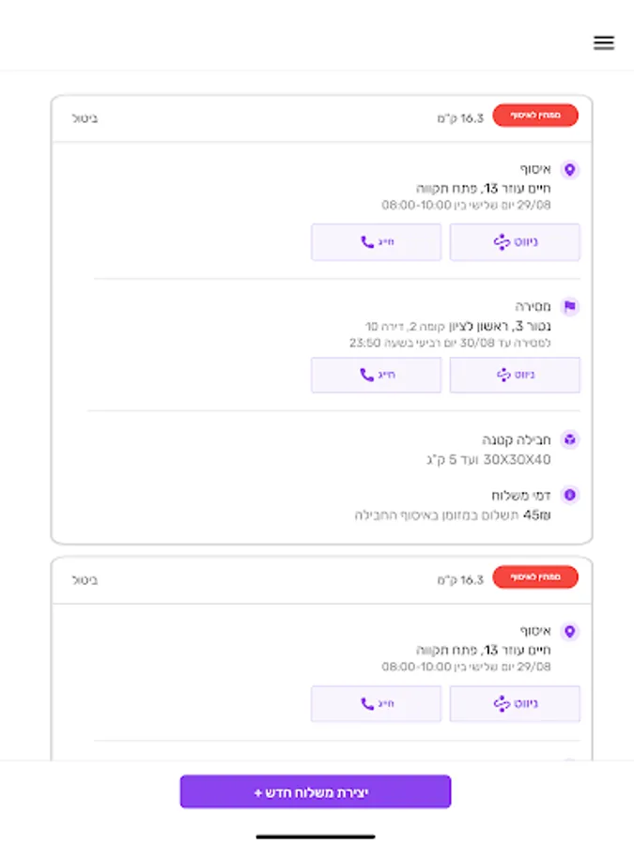Call (חייג) the first card's pickup contact

click(376, 242)
